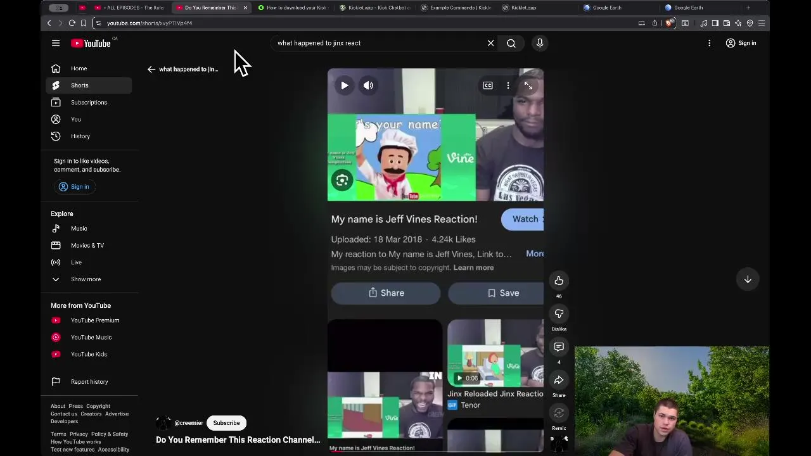Click the browser address bar URL
This screenshot has width=811, height=456.
150,23
